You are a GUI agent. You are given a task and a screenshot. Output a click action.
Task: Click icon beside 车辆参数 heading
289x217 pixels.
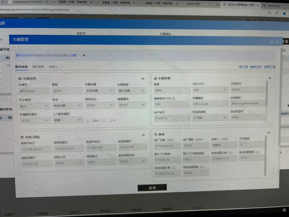point(155,78)
